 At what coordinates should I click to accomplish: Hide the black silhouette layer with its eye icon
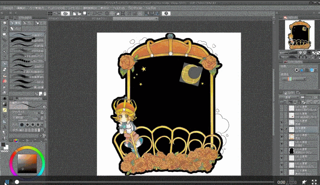click(282, 151)
